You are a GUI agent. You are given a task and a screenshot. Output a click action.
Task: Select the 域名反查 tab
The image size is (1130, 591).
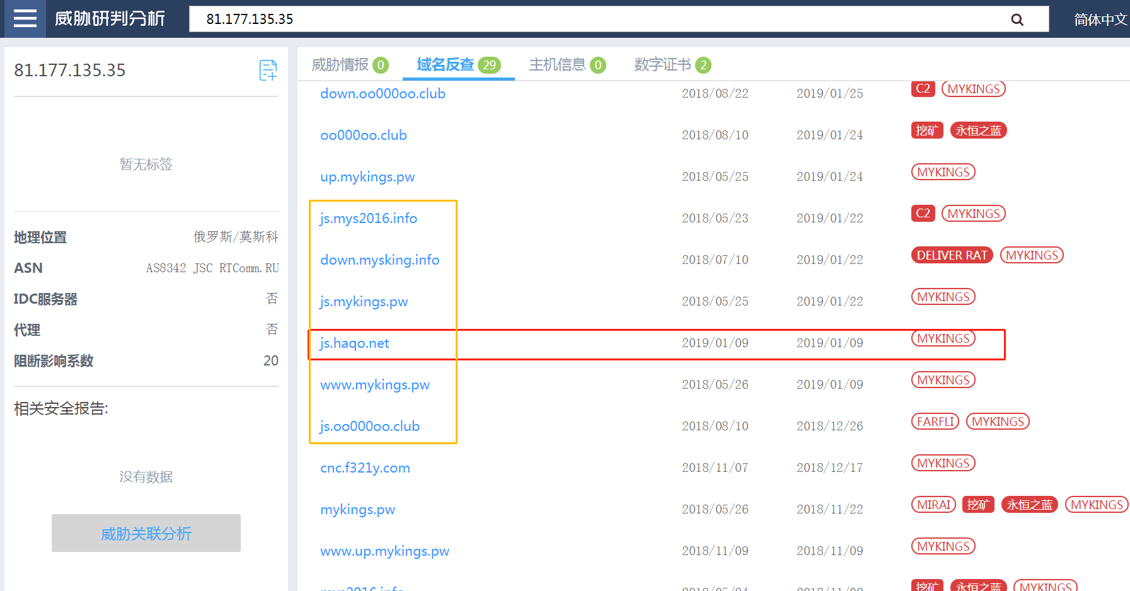tap(458, 65)
